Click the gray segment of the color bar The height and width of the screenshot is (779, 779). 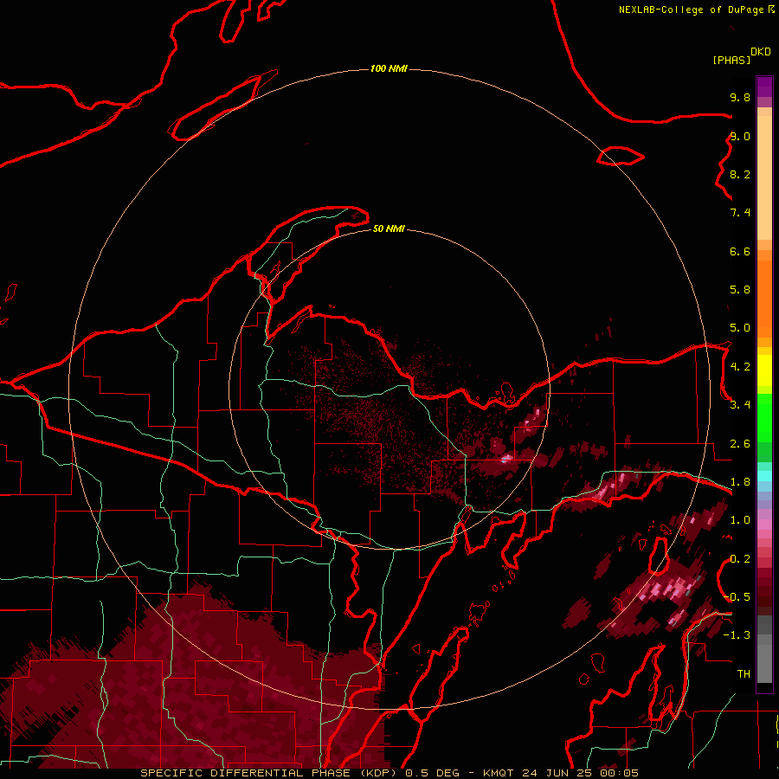click(x=764, y=651)
